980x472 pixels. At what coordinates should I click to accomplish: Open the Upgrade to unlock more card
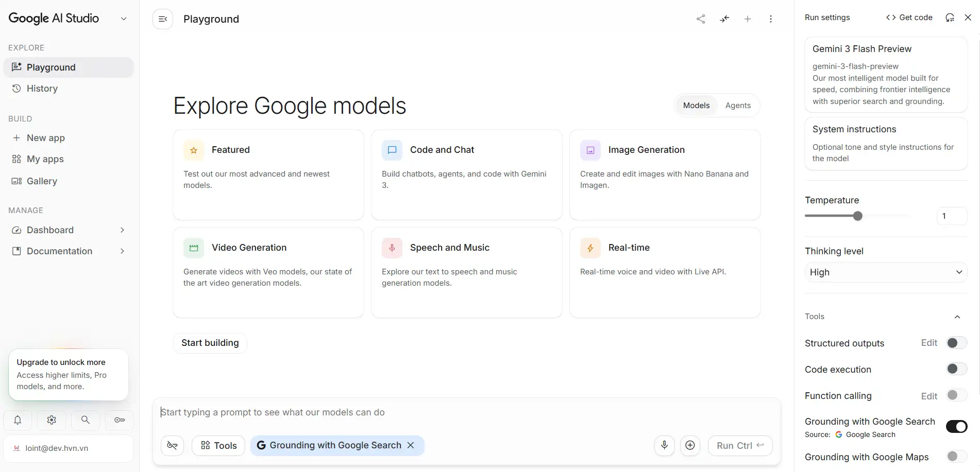tap(69, 375)
